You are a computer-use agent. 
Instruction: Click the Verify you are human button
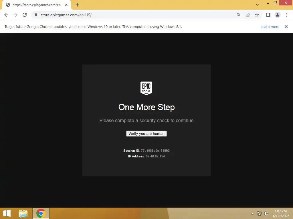(146, 133)
